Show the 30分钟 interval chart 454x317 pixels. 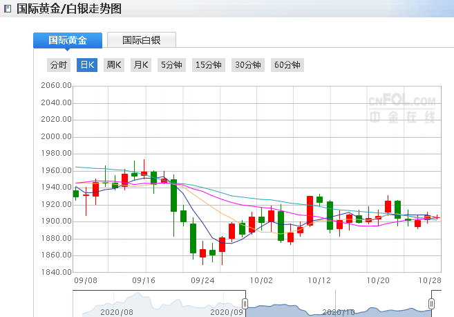pos(248,65)
